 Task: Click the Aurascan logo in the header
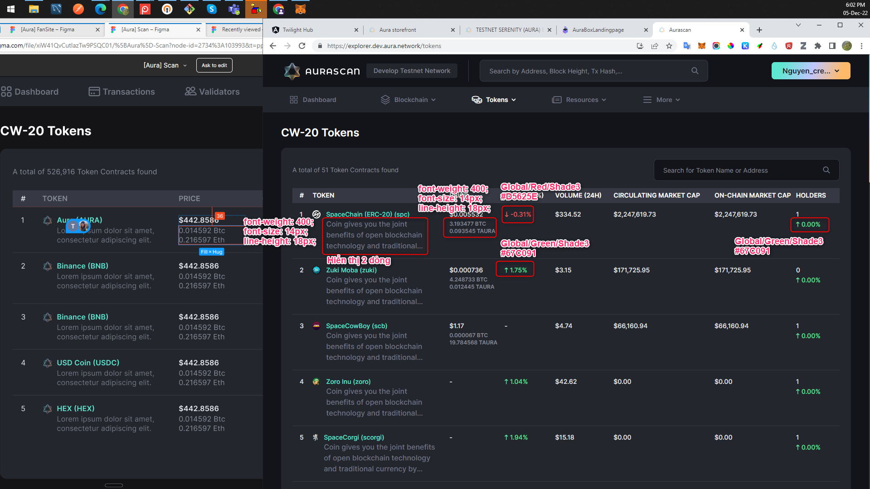321,71
